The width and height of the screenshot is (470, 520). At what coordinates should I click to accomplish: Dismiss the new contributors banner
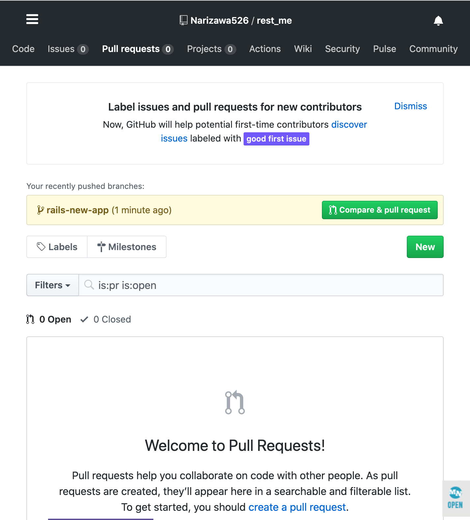tap(410, 106)
